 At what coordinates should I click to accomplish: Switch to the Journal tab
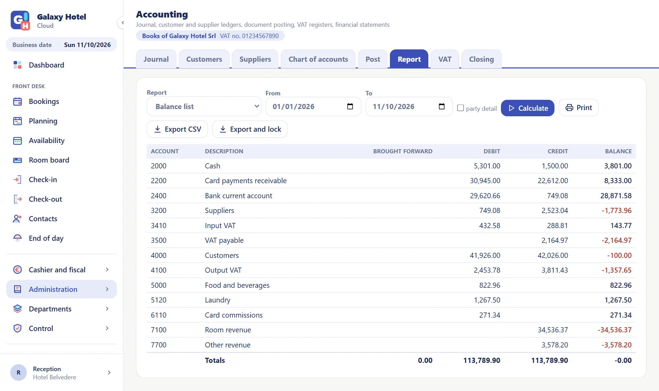coord(156,59)
